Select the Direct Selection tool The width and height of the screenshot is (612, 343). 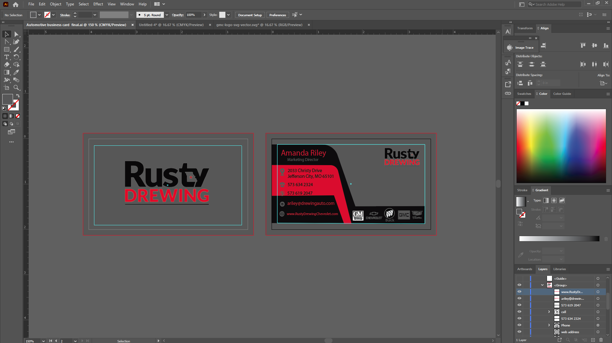coord(16,34)
